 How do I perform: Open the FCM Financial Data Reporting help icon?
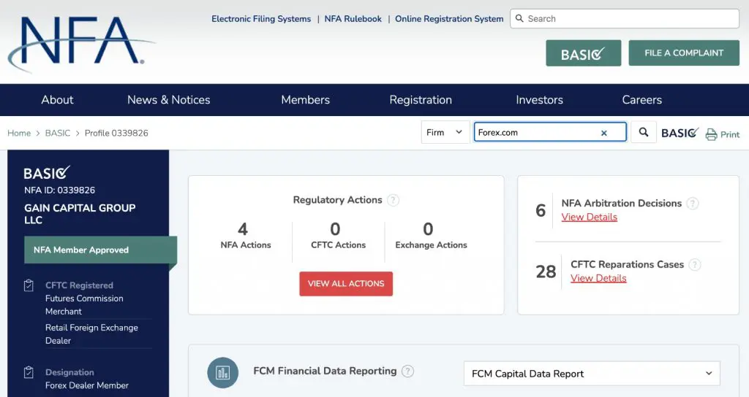(x=407, y=371)
